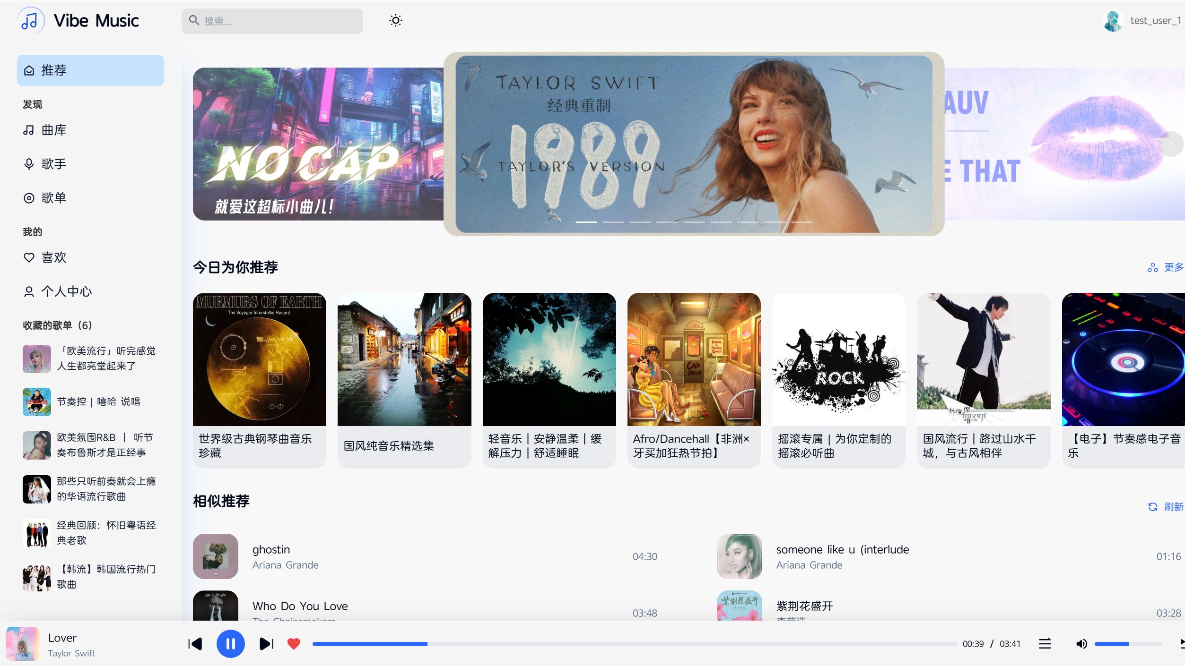1185x666 pixels.
Task: Seek on the song progress bar
Action: [x=634, y=644]
